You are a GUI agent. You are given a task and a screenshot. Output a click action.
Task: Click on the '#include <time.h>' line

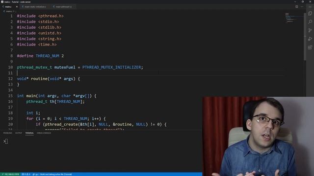[x=37, y=44]
